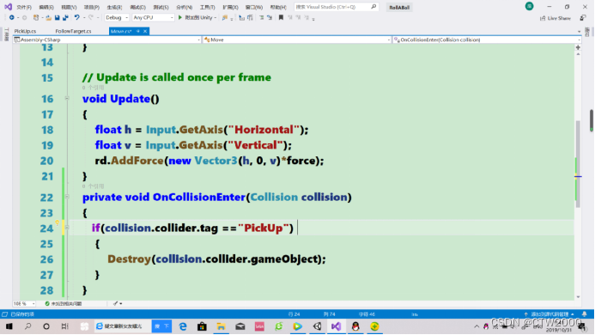
Task: Open File Explorer from the taskbar
Action: pyautogui.click(x=221, y=326)
